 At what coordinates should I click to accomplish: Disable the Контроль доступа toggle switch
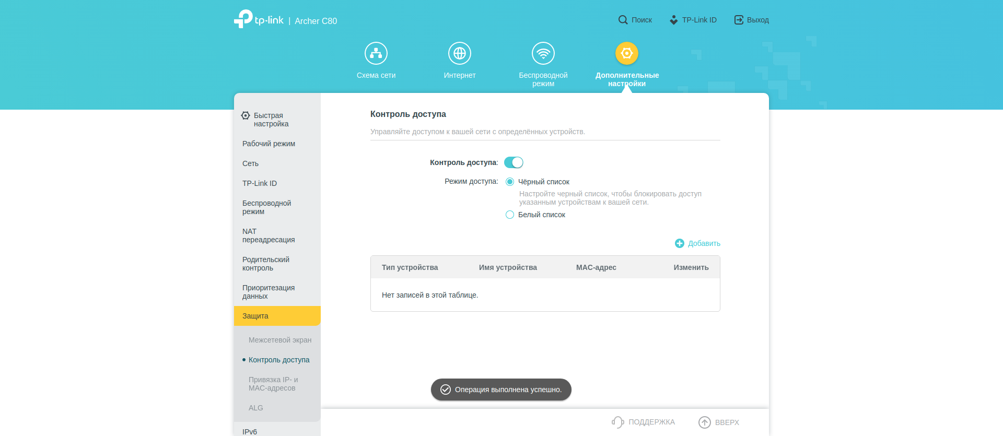(x=514, y=162)
